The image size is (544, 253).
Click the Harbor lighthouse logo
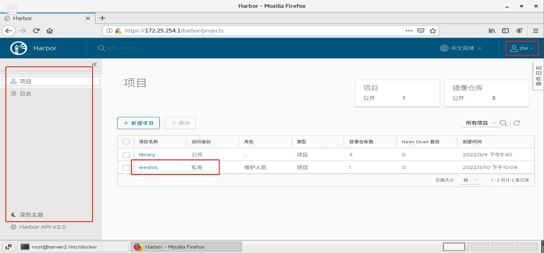pyautogui.click(x=19, y=48)
